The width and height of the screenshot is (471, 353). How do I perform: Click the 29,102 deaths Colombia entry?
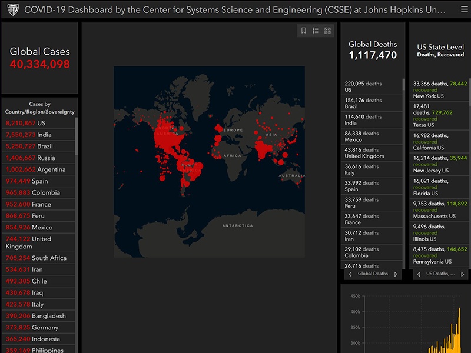pos(372,252)
